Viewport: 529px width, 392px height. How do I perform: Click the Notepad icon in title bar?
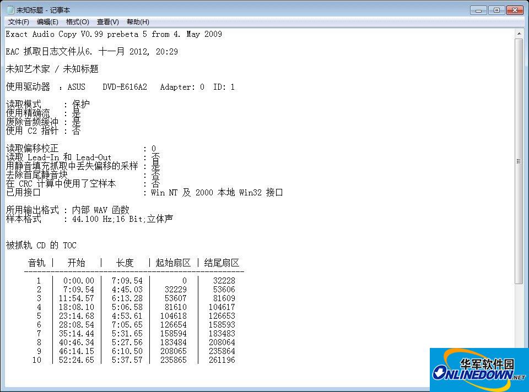coord(10,10)
